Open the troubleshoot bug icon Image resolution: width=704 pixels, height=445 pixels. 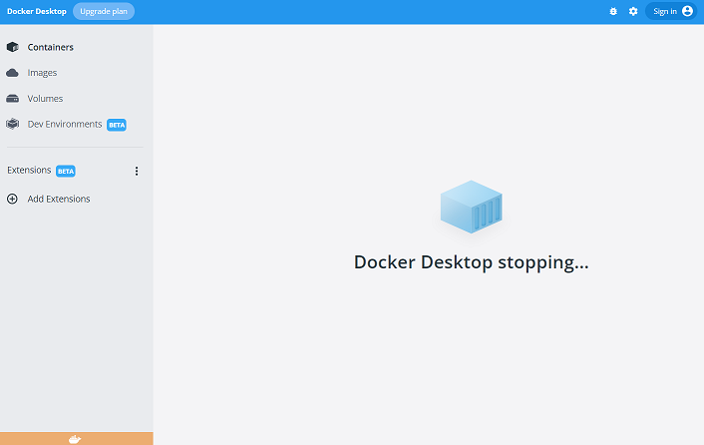[613, 11]
